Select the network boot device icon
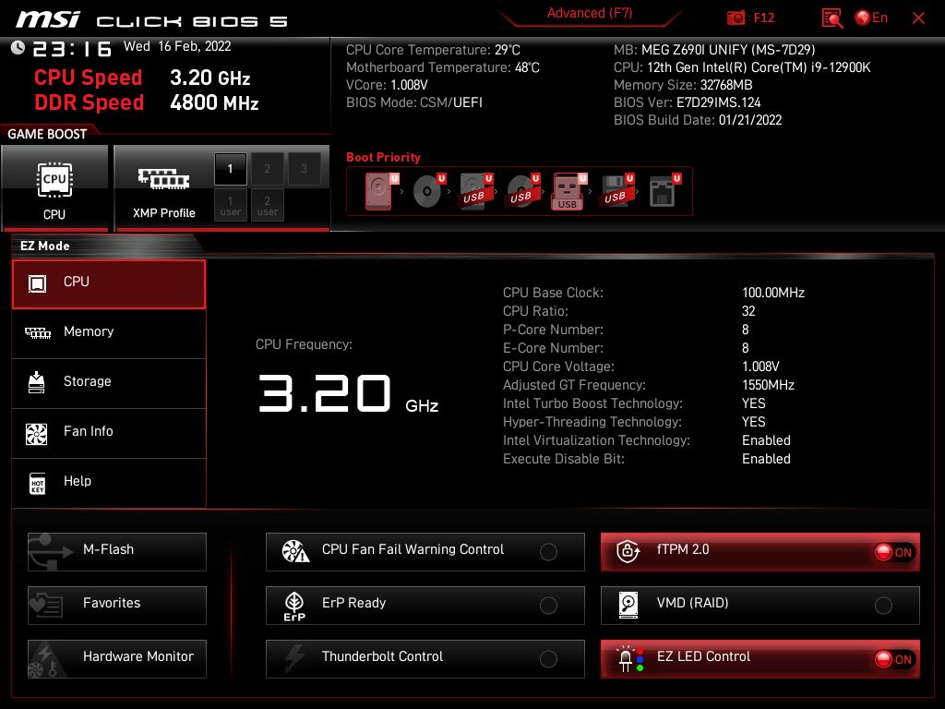The height and width of the screenshot is (709, 945). pos(664,191)
